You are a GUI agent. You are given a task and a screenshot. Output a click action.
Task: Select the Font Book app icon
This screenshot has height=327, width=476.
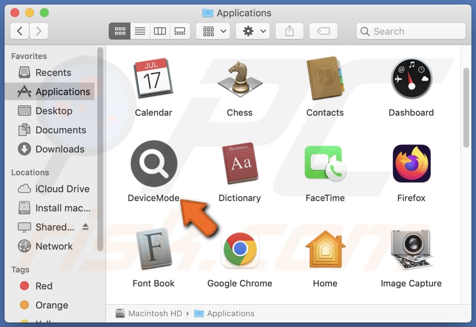click(154, 249)
